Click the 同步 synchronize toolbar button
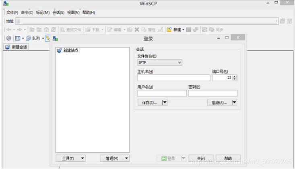 (216, 29)
